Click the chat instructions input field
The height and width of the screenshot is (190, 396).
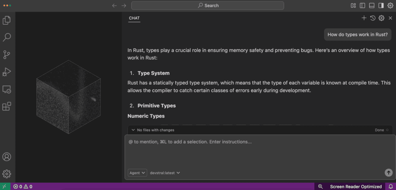260,151
